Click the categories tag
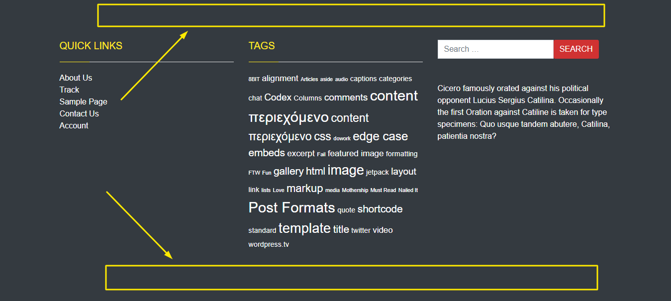Image resolution: width=671 pixels, height=301 pixels. [395, 79]
